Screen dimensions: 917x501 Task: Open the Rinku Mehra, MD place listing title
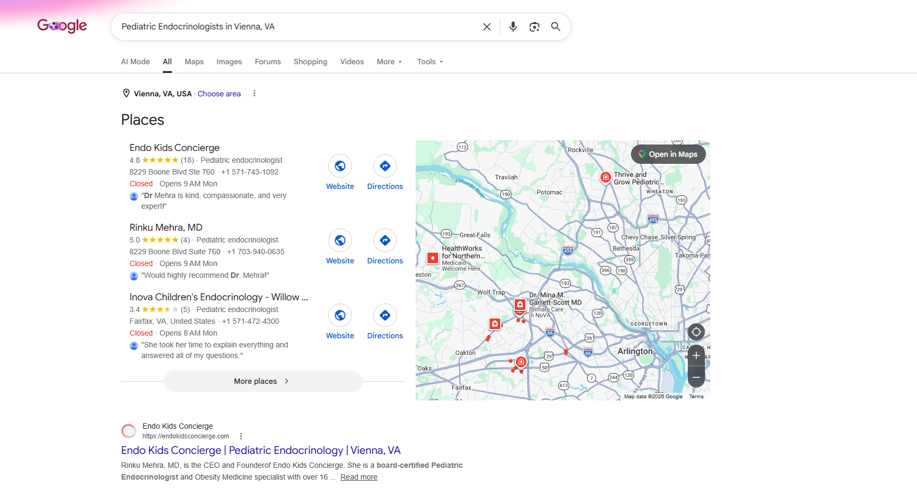click(166, 227)
